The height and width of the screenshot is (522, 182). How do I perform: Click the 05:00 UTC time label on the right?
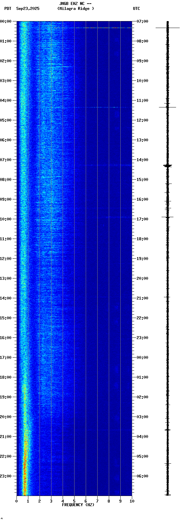point(142,456)
